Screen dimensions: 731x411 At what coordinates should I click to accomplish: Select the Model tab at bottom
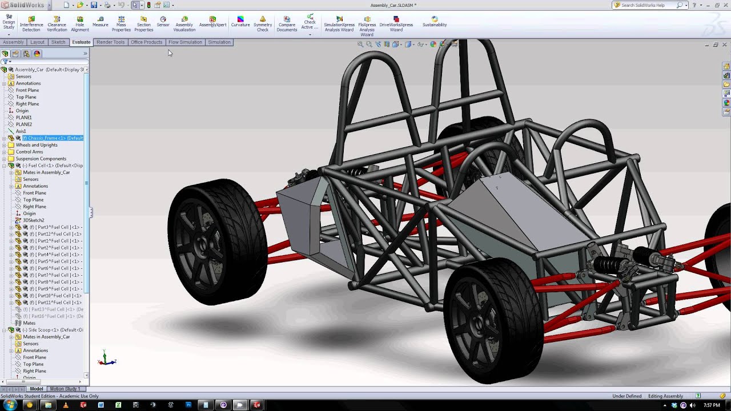point(37,389)
